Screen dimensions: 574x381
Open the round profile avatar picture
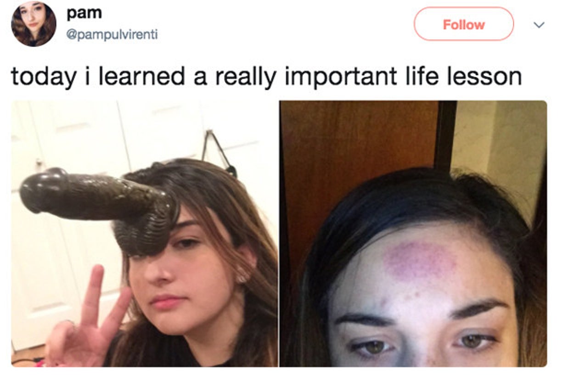(x=34, y=24)
